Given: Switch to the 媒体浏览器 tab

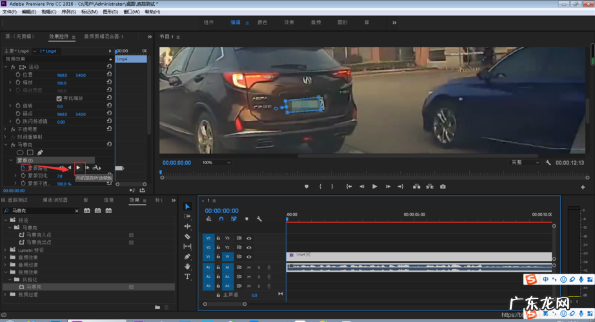Looking at the screenshot, I should (x=55, y=200).
